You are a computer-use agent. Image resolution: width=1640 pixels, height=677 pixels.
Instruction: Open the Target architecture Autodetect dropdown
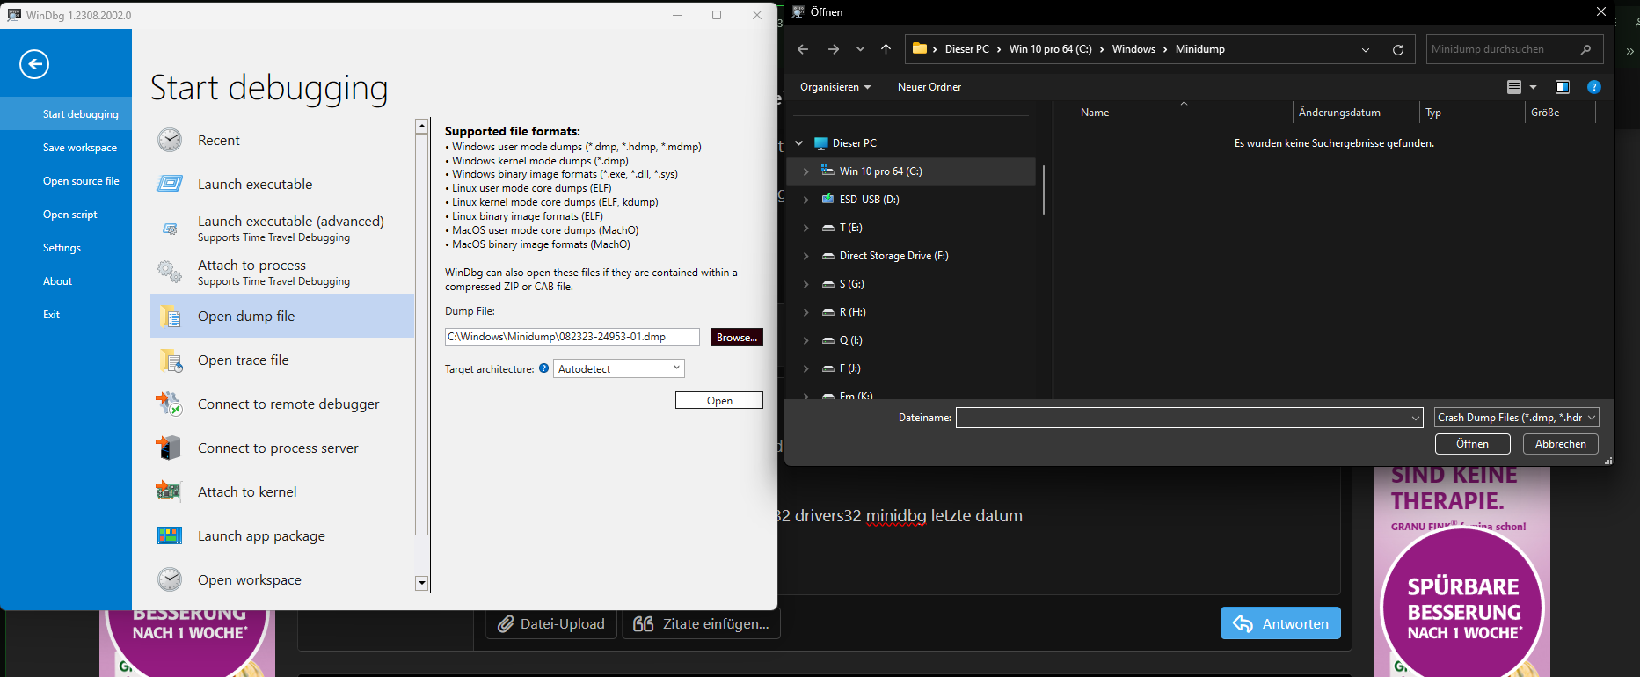pos(619,368)
